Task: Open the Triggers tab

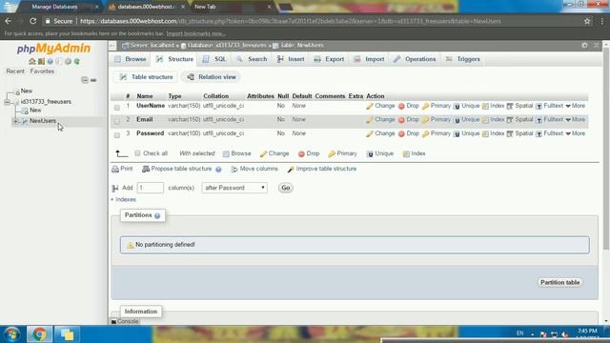Action: pyautogui.click(x=463, y=59)
